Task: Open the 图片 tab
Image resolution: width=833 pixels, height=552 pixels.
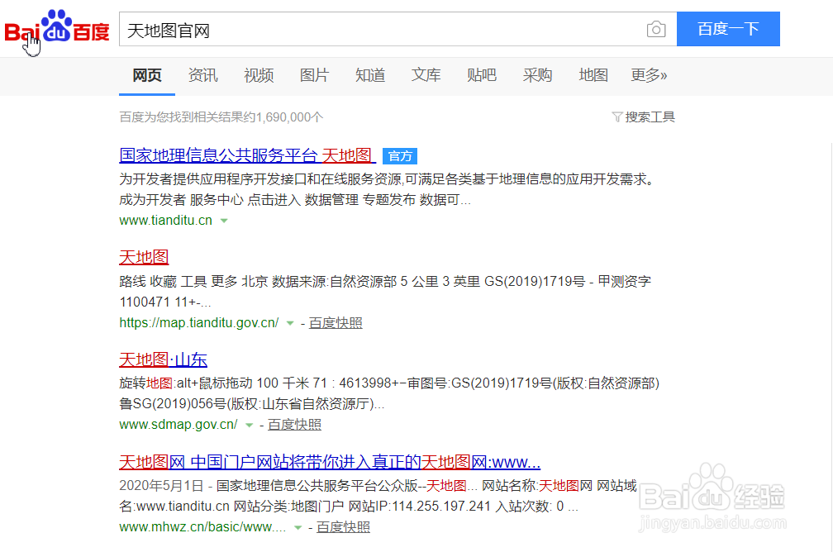Action: (x=315, y=75)
